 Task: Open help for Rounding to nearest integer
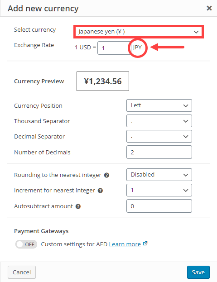[107, 175]
